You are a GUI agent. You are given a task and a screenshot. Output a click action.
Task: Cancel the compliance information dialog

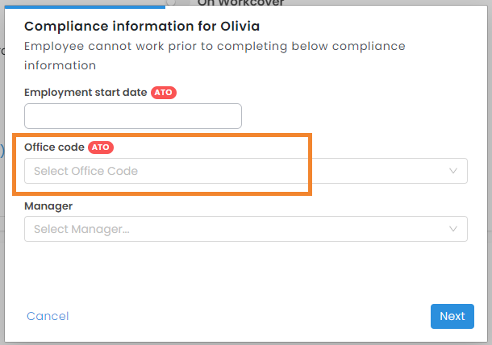tap(48, 316)
